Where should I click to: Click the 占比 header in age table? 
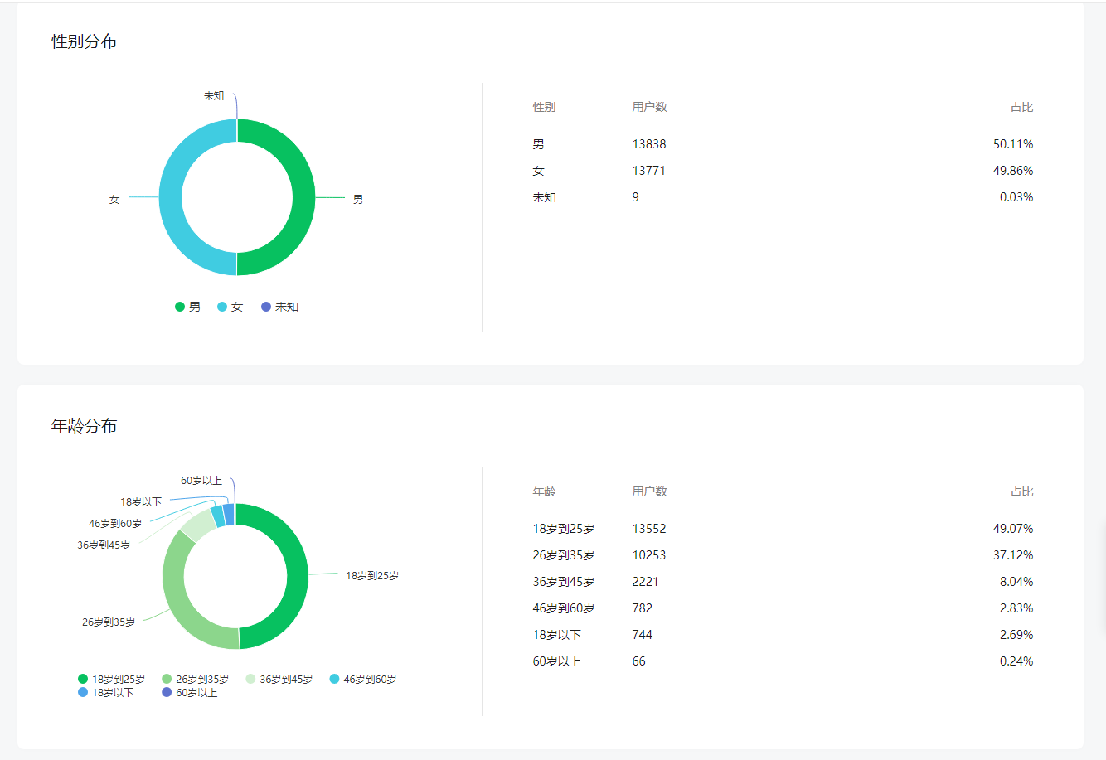pos(1021,492)
